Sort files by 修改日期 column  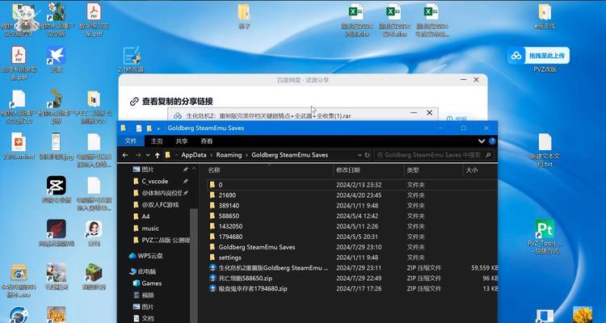347,170
